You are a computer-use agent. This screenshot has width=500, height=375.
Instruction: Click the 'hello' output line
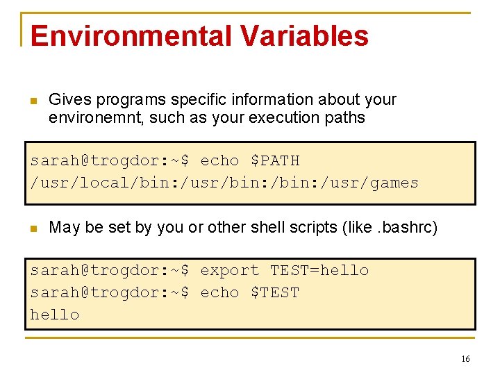point(55,315)
